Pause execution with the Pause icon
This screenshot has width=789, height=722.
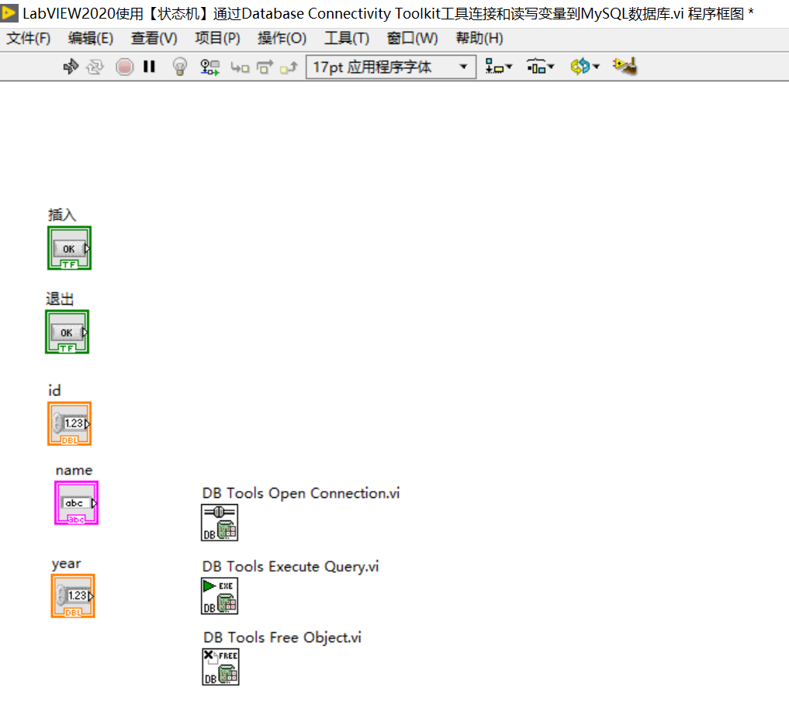tap(149, 67)
